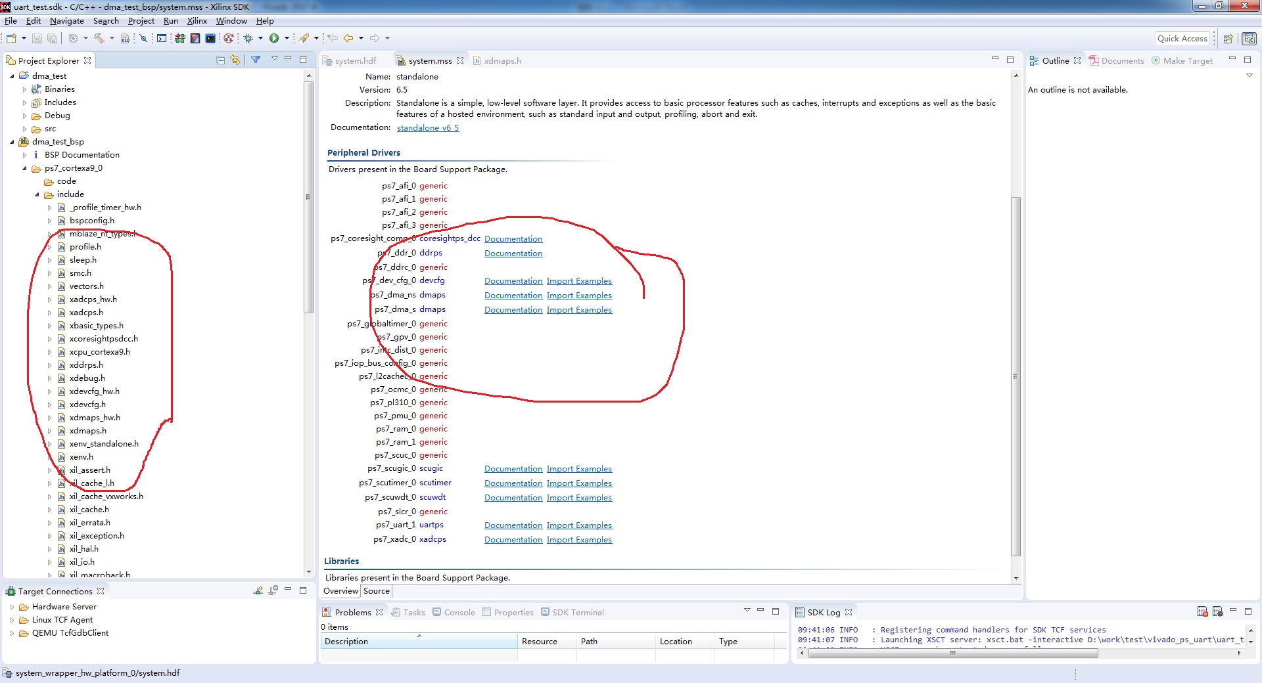Expand the BSP Documentation node

pos(24,155)
